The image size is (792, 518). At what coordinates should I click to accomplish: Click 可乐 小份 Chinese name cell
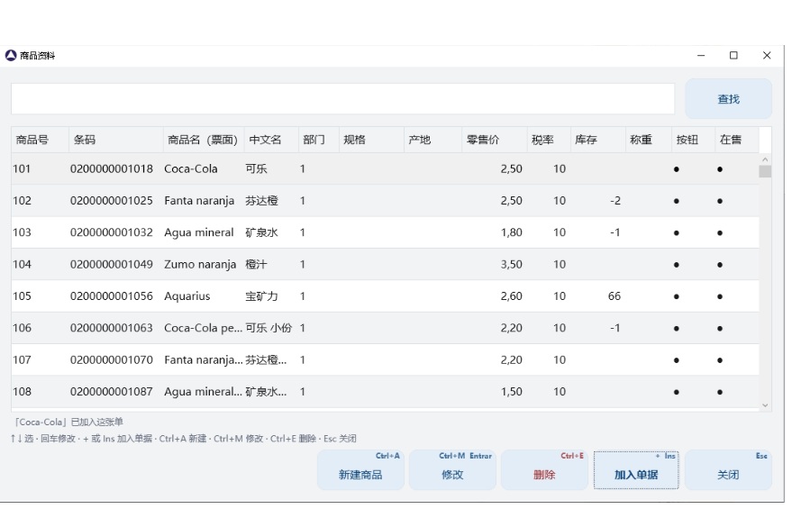pyautogui.click(x=269, y=328)
